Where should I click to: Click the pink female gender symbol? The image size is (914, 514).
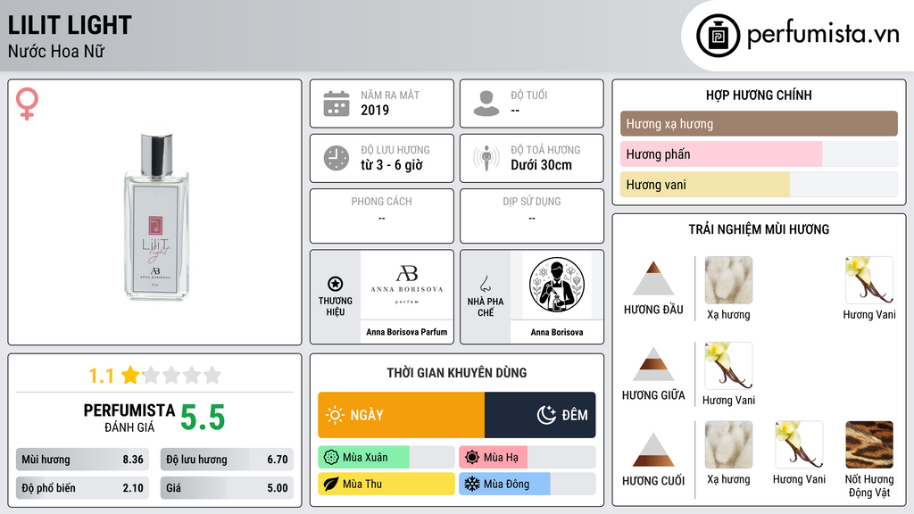coord(27,104)
